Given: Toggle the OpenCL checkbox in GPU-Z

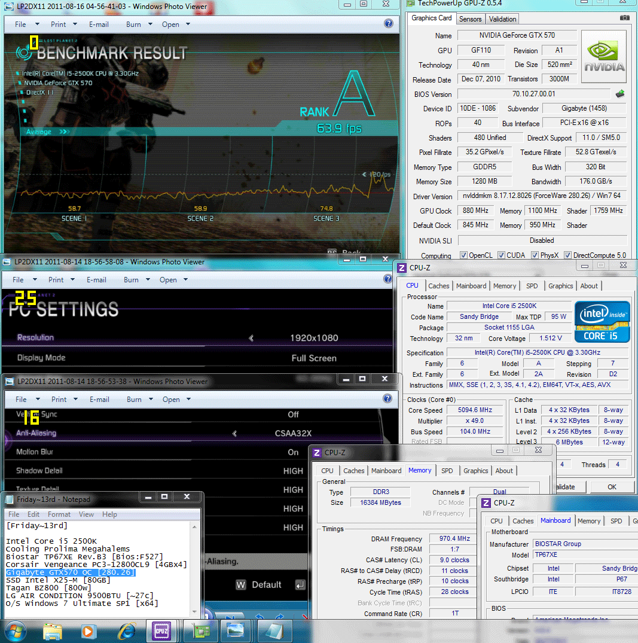Looking at the screenshot, I should (463, 255).
